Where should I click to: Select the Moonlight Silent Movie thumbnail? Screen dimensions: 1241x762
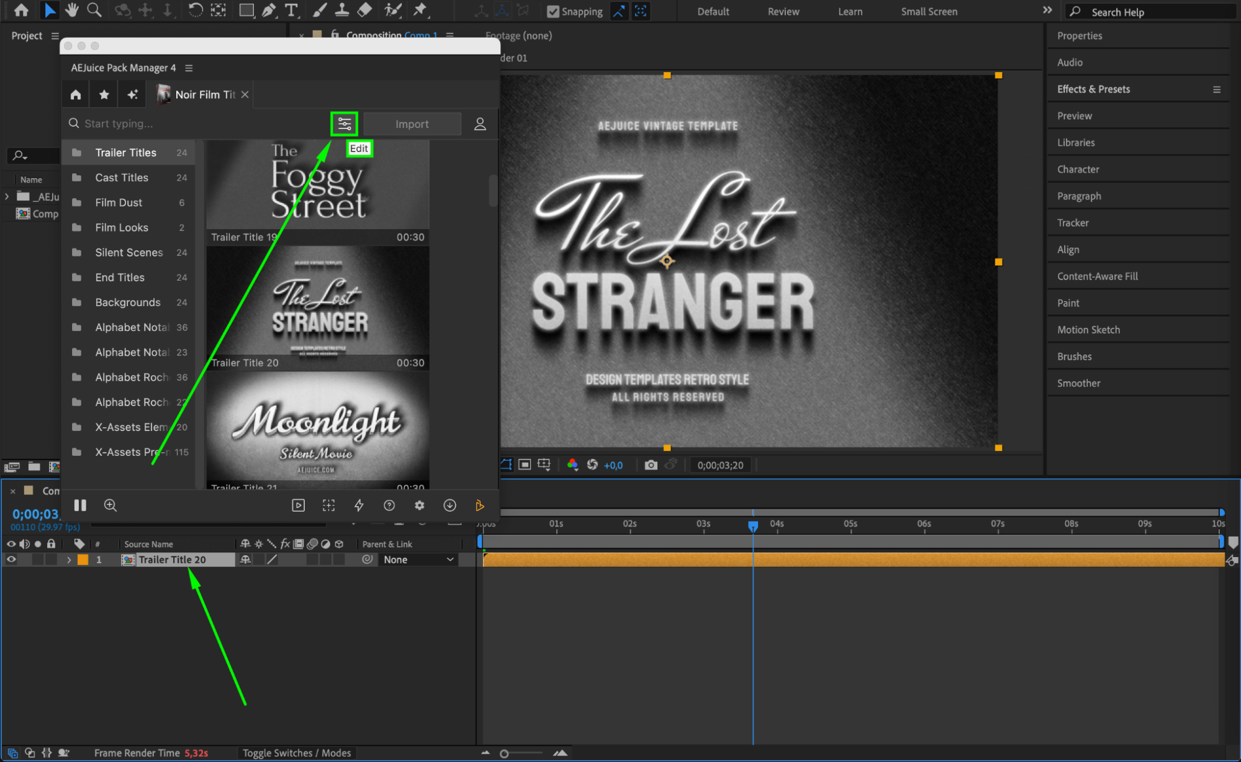[x=317, y=429]
